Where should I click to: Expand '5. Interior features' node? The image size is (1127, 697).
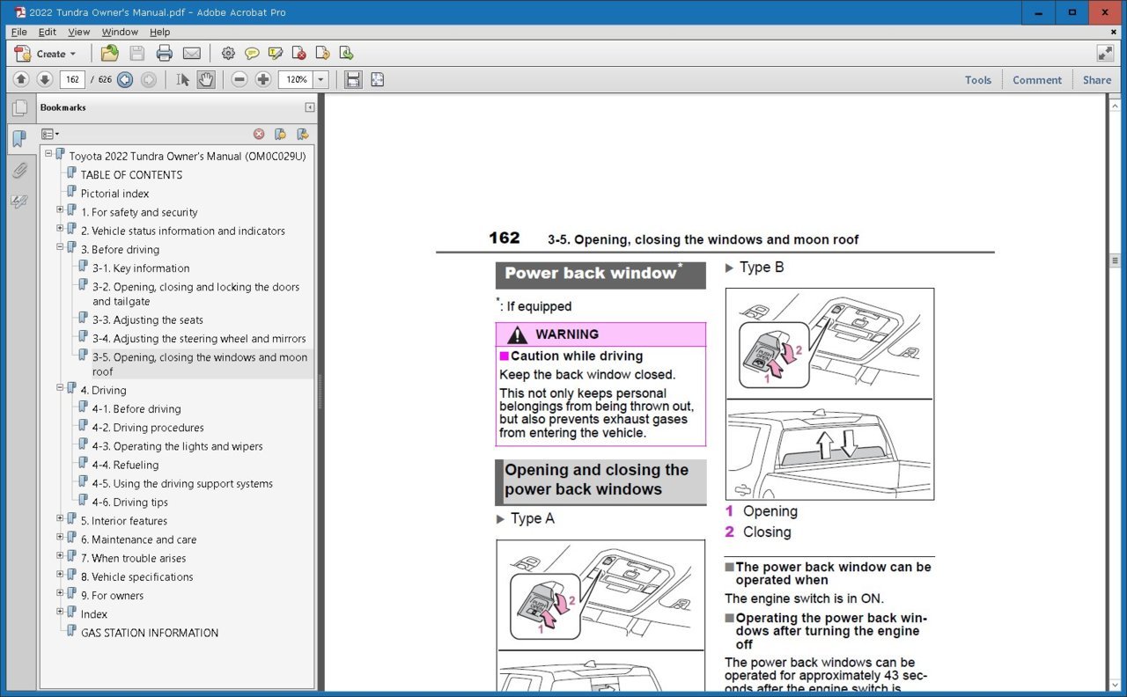click(60, 518)
